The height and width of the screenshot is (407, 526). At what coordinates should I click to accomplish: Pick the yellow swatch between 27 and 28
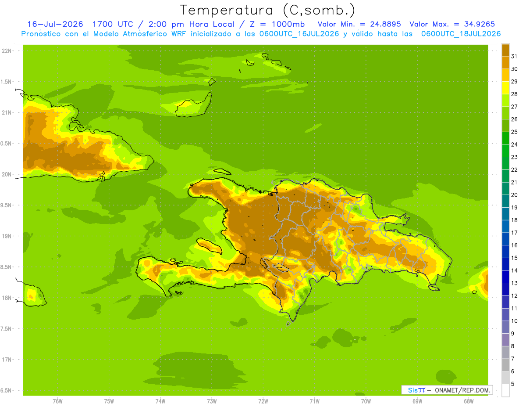click(505, 101)
